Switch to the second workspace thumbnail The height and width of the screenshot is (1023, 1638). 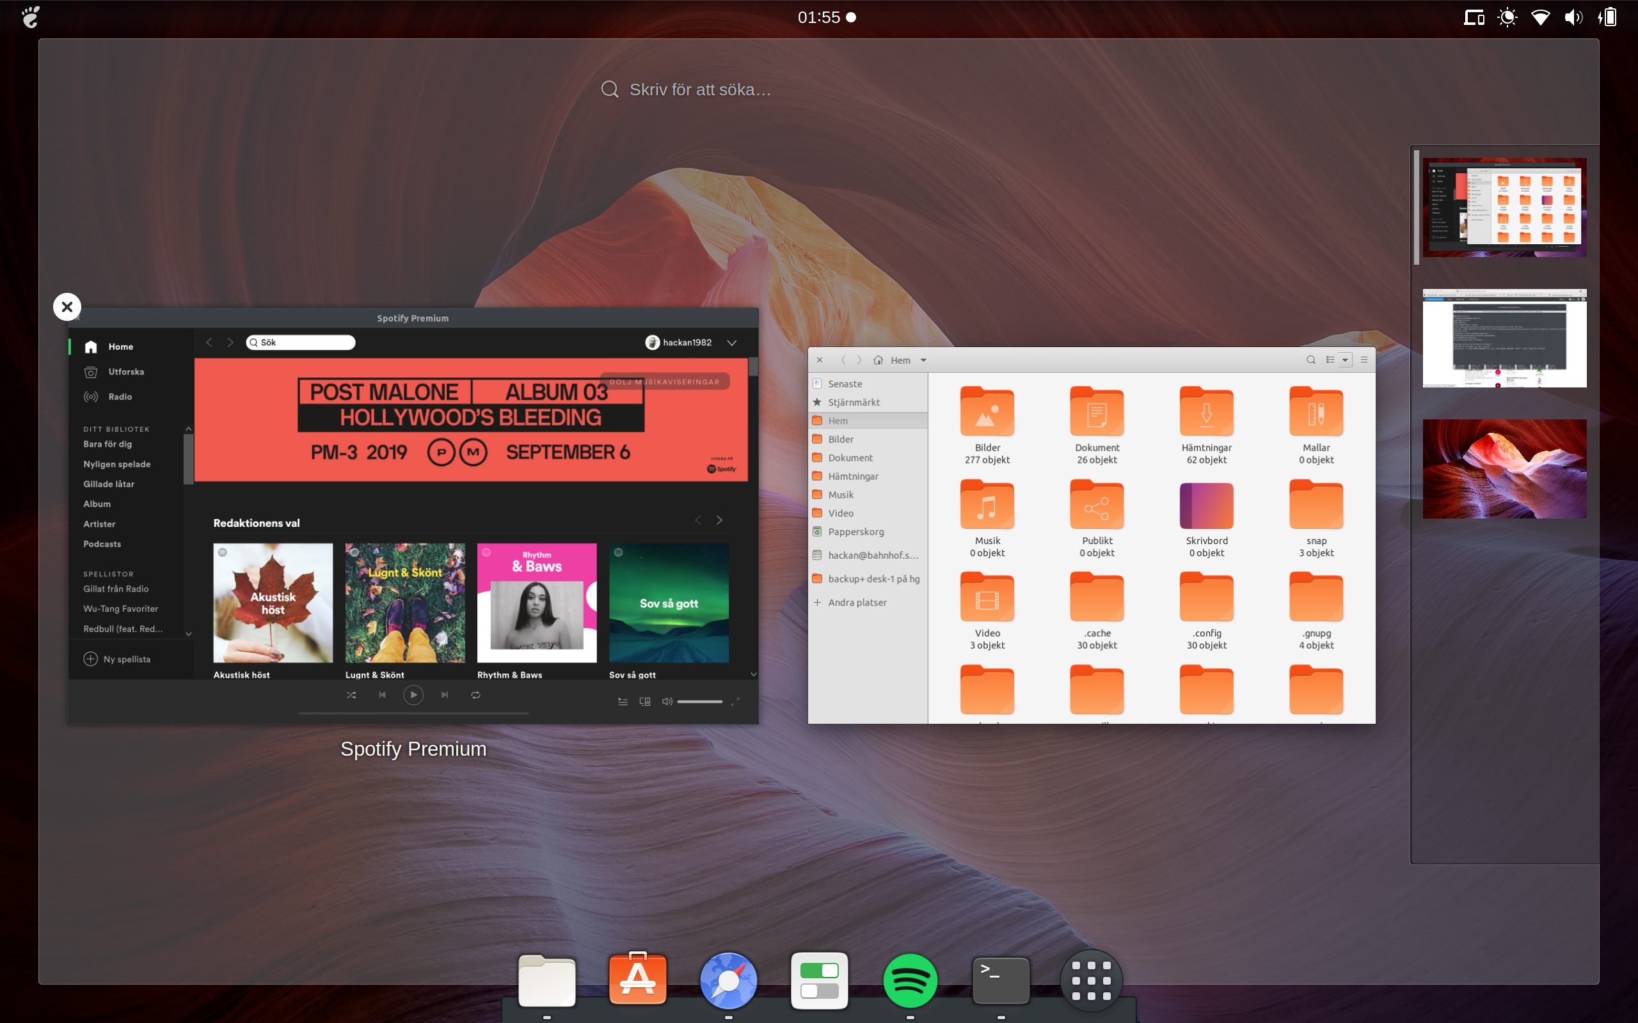click(1504, 338)
